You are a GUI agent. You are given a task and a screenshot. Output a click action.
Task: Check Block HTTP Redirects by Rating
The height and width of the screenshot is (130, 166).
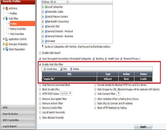click(95, 108)
